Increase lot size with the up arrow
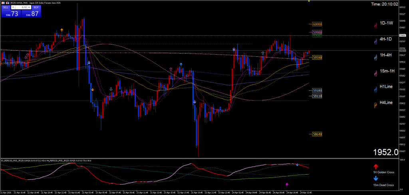This screenshot has width=409, height=195. [30, 7]
